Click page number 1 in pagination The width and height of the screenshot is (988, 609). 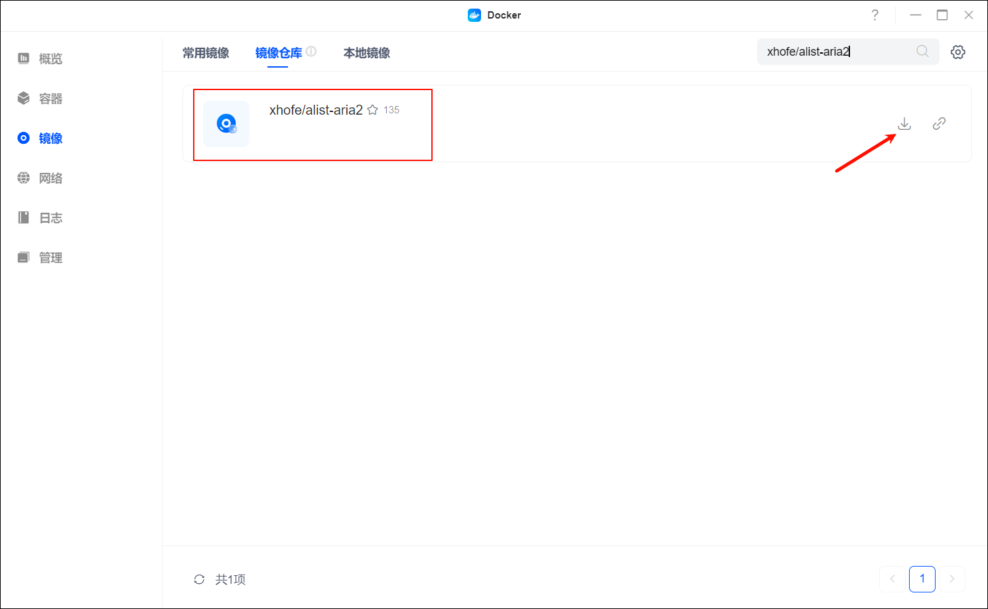[x=922, y=579]
